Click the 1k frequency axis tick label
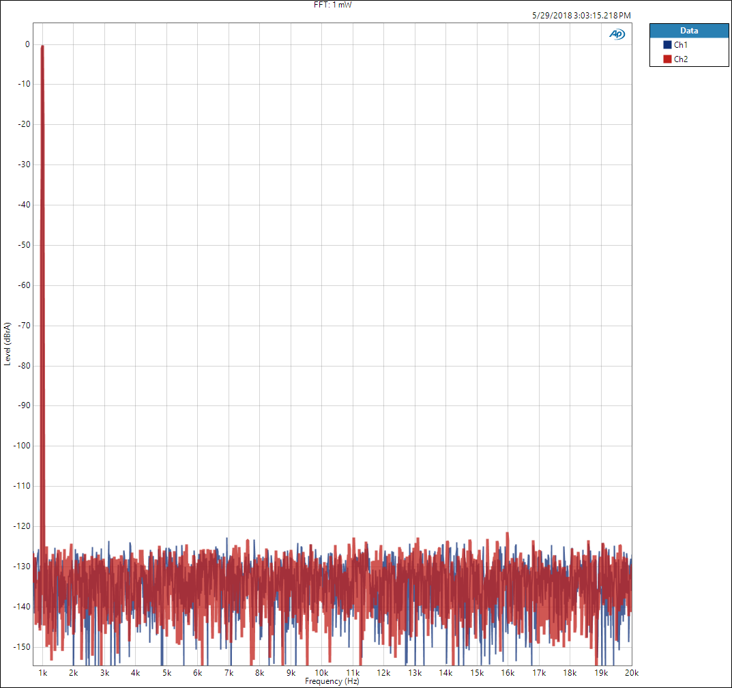This screenshot has height=688, width=732. click(42, 672)
